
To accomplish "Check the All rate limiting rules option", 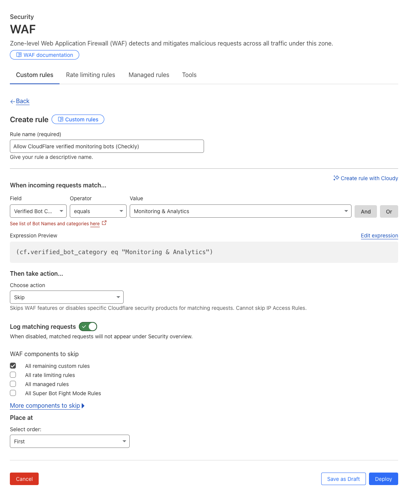I will [x=13, y=375].
